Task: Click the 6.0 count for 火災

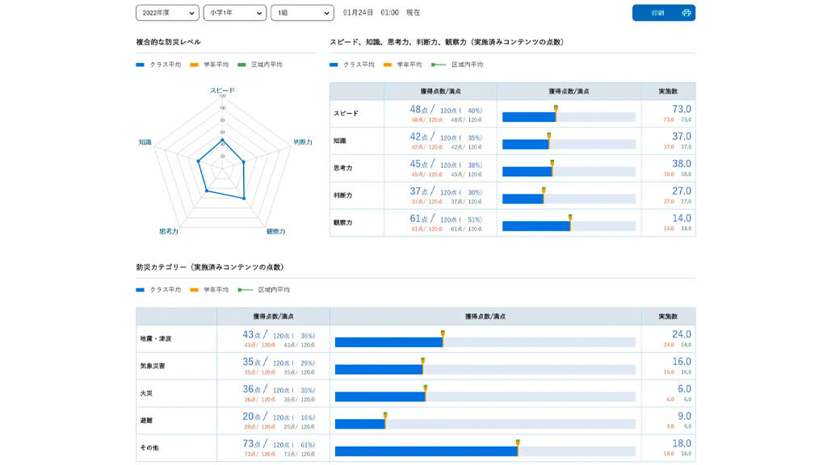Action: coord(684,389)
